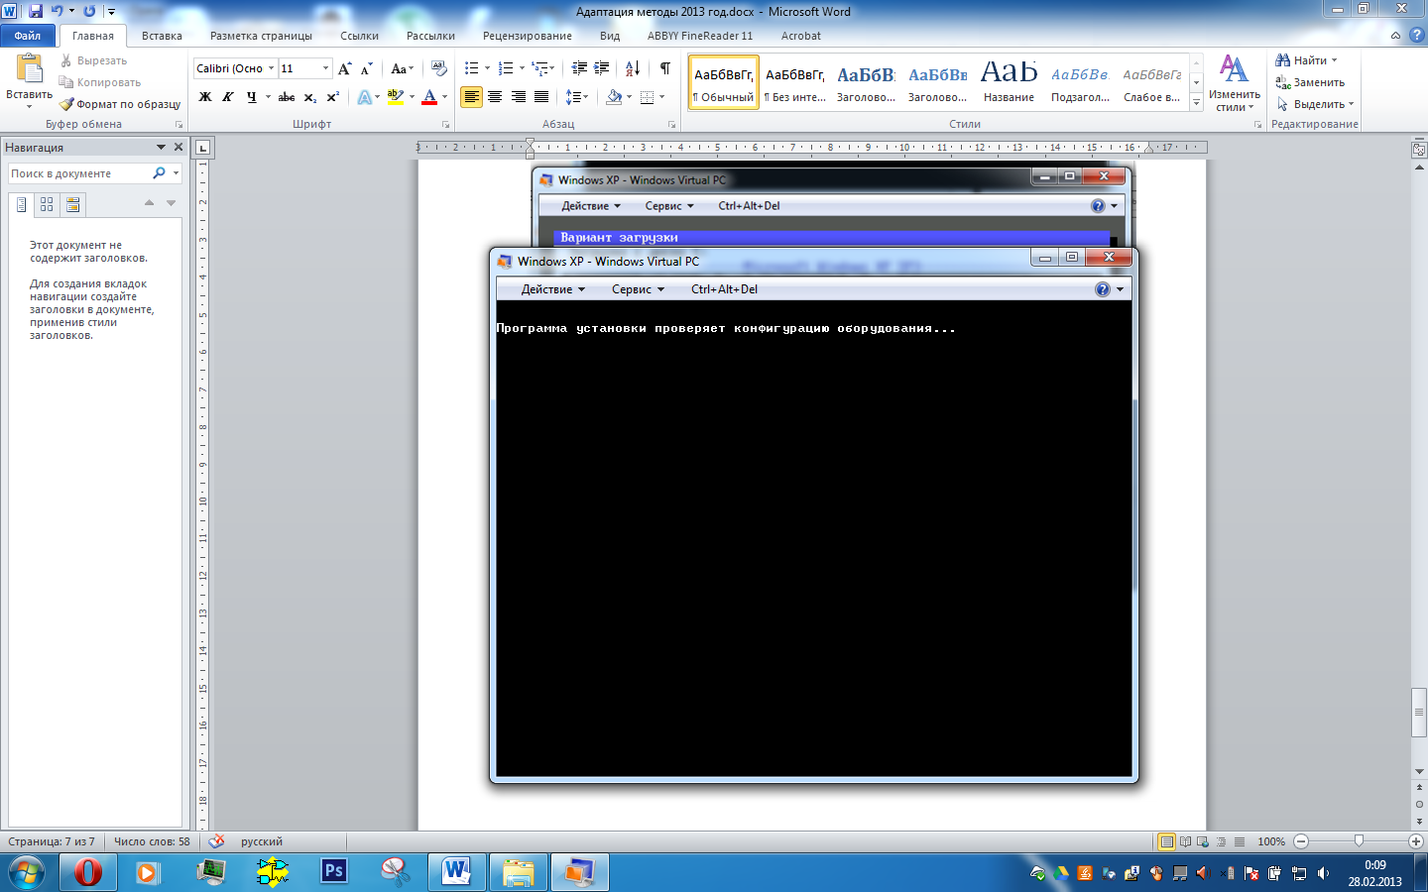1428x892 pixels.
Task: Open the Файл tab
Action: (28, 35)
